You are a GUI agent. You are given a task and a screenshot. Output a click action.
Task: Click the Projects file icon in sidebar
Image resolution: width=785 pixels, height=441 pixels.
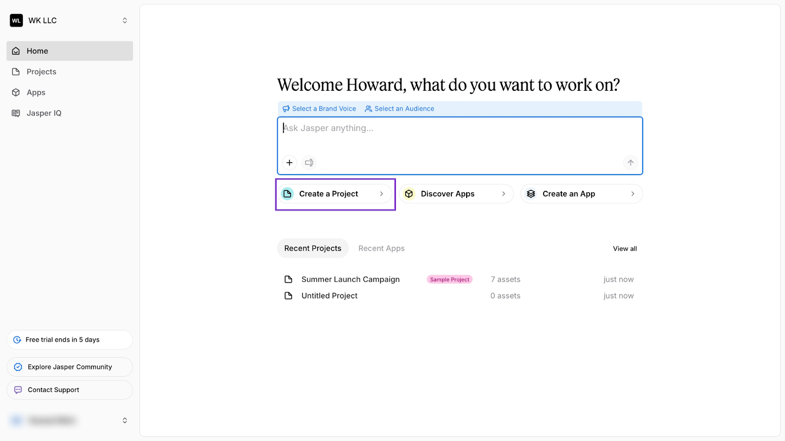(x=16, y=72)
